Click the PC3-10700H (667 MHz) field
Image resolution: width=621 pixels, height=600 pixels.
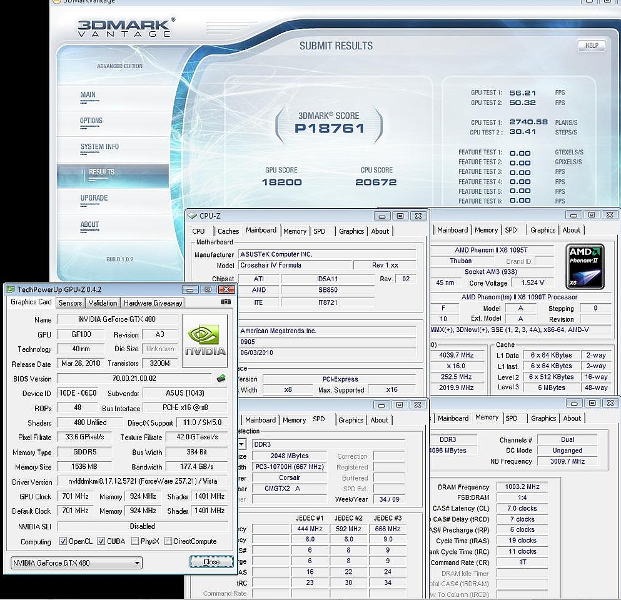tap(290, 467)
